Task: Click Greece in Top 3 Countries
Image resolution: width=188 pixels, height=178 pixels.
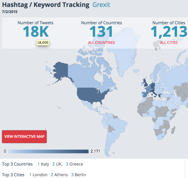Action: coord(76,164)
